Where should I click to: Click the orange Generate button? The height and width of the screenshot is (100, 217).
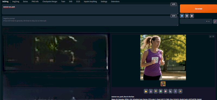coord(199,9)
